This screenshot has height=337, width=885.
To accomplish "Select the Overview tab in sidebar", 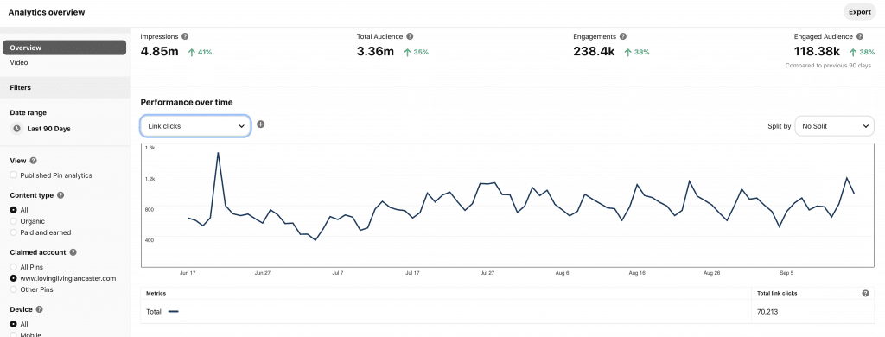I will (64, 48).
